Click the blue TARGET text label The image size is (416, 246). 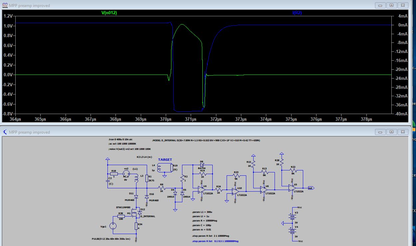pos(165,159)
